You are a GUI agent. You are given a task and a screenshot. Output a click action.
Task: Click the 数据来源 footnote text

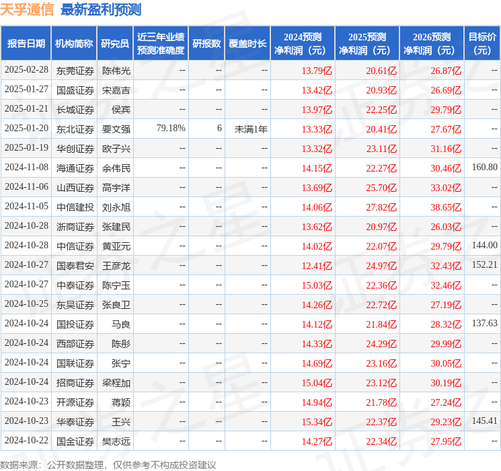(108, 464)
